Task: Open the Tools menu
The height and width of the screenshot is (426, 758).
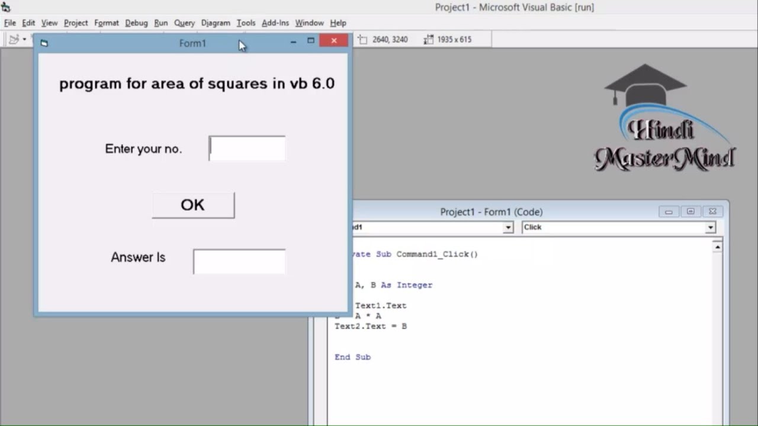Action: click(246, 23)
